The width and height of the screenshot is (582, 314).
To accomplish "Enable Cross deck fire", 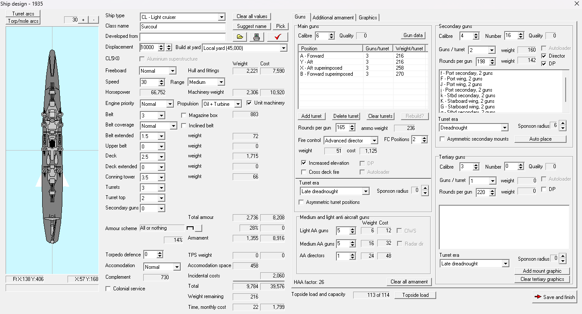I will pyautogui.click(x=304, y=172).
